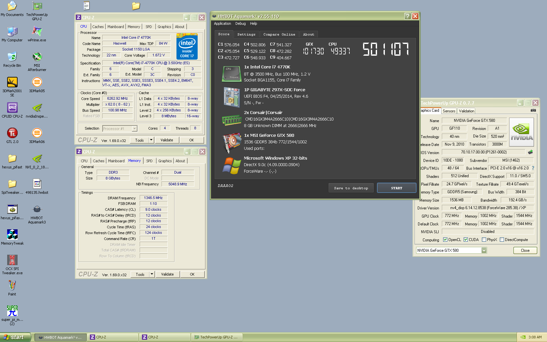The image size is (547, 342).
Task: Click Validate in upper CPU-Z window
Action: pyautogui.click(x=167, y=140)
